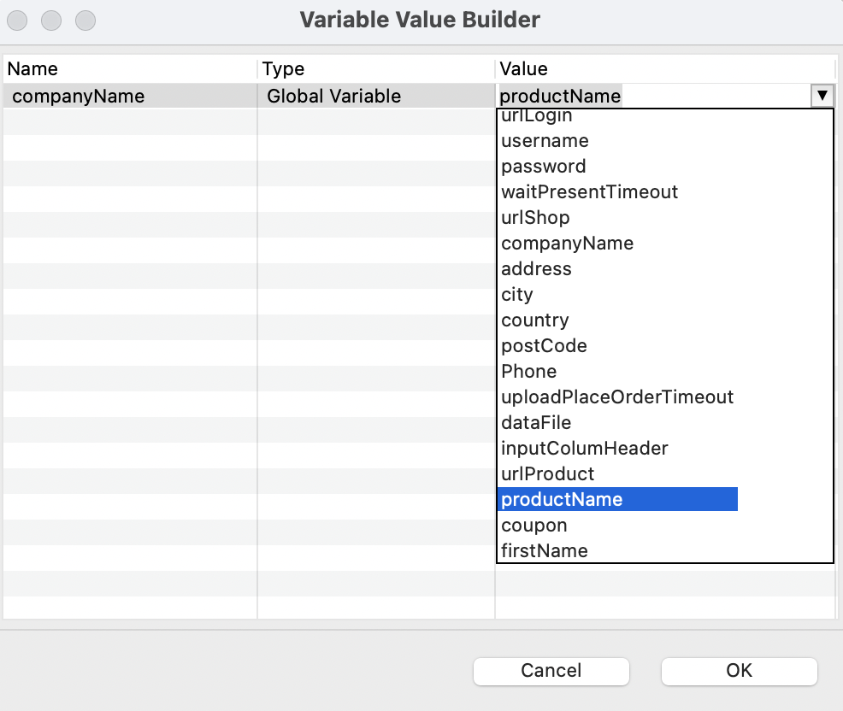This screenshot has width=843, height=711.
Task: Choose inputColumHeader variable option
Action: (x=585, y=448)
